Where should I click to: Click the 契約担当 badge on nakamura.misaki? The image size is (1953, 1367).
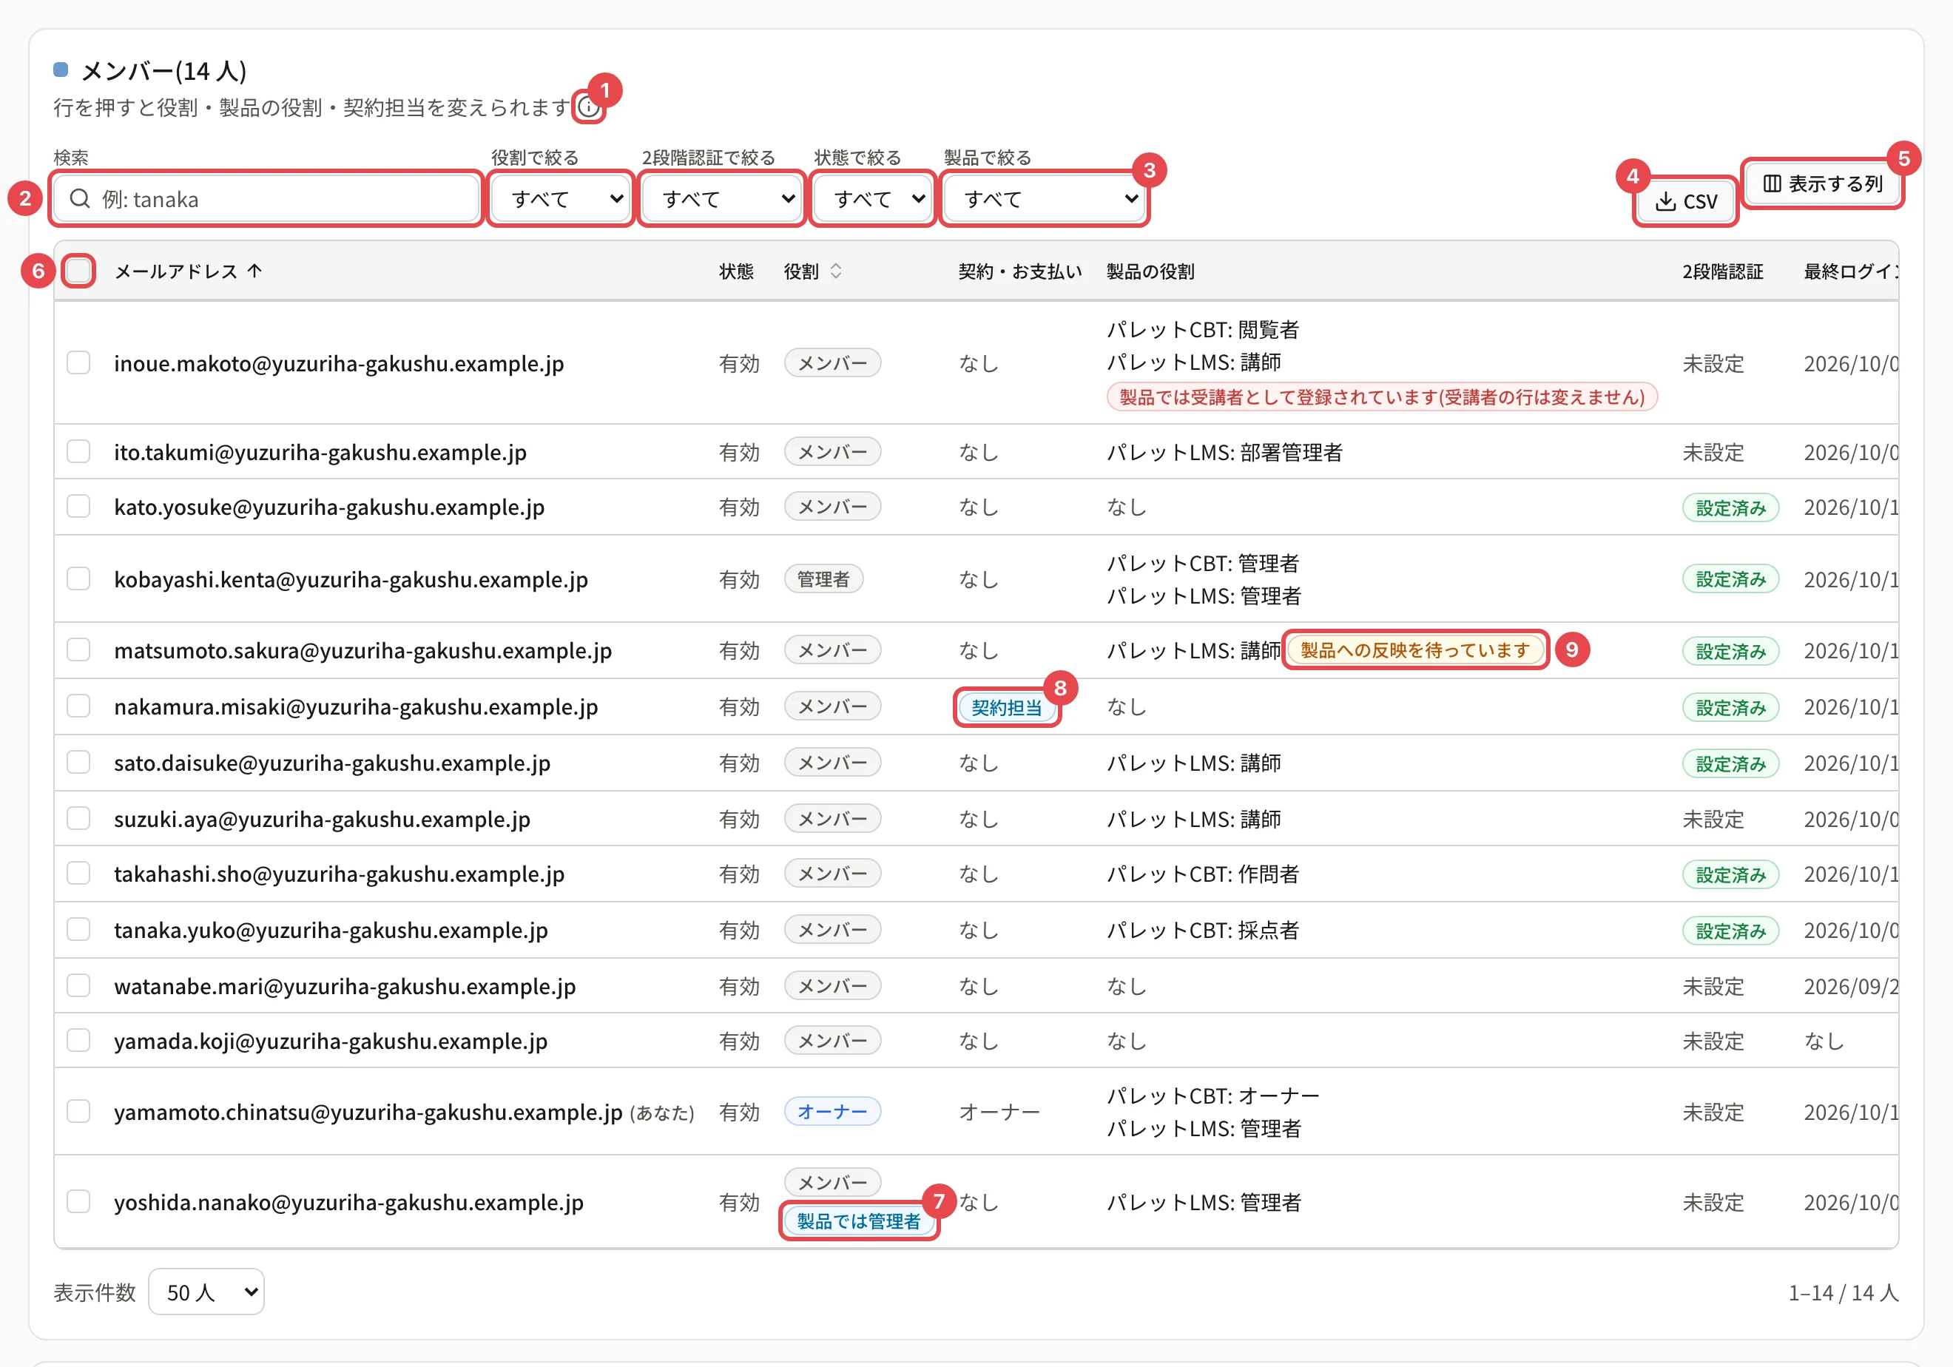click(x=1007, y=708)
